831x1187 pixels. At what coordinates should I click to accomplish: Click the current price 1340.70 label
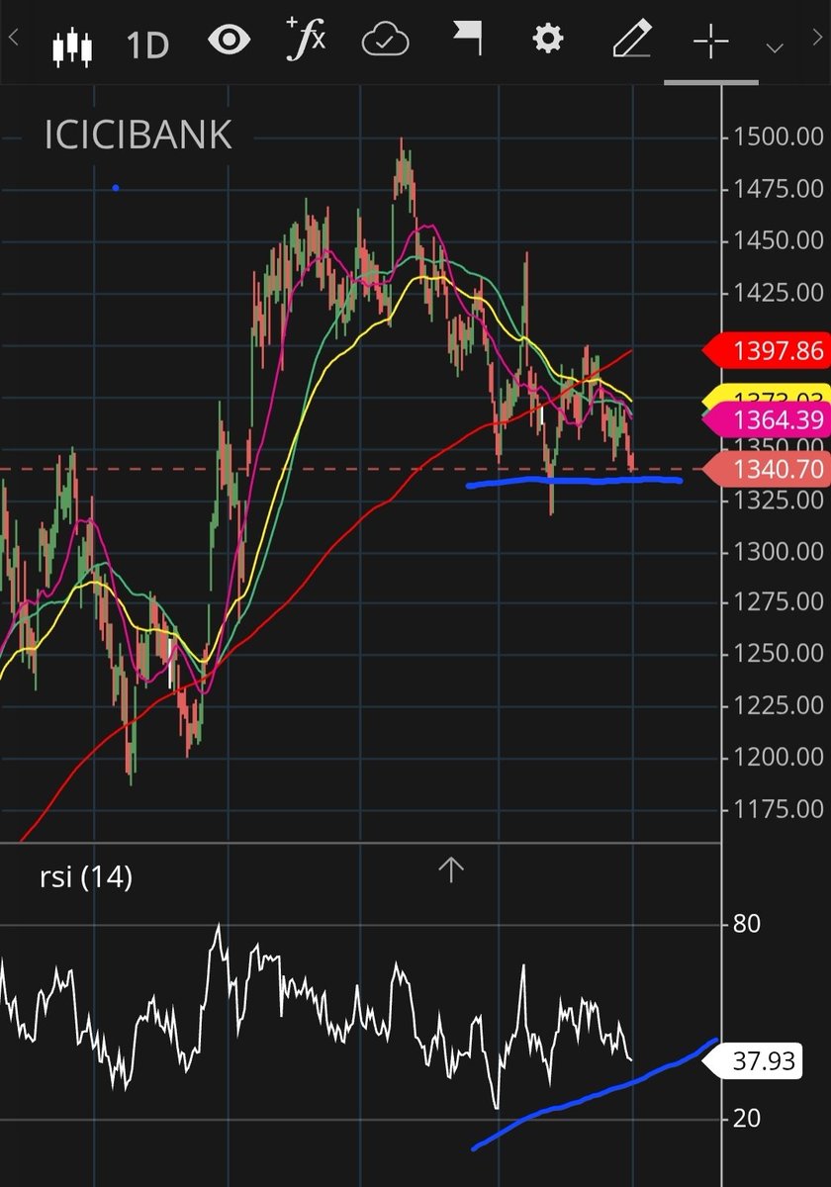pyautogui.click(x=765, y=470)
